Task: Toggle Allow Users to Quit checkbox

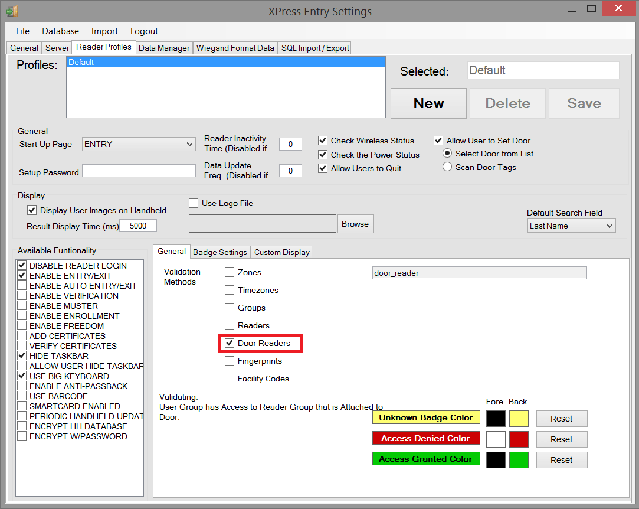Action: point(323,168)
